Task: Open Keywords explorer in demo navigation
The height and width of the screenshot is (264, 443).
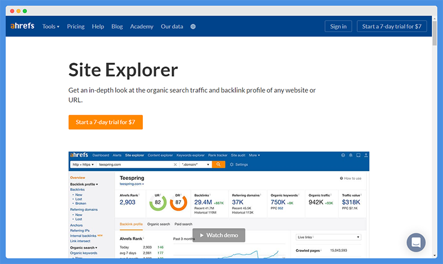Action: pos(190,156)
